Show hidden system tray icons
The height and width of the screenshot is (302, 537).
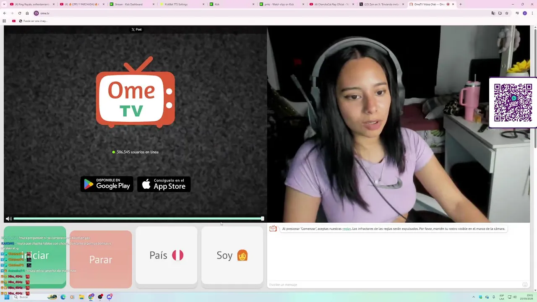point(474,297)
